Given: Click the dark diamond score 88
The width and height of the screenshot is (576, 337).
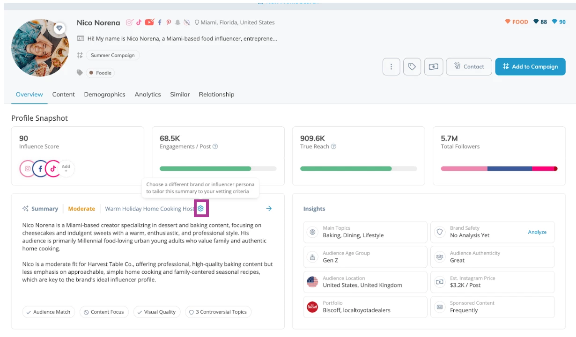Looking at the screenshot, I should 540,22.
